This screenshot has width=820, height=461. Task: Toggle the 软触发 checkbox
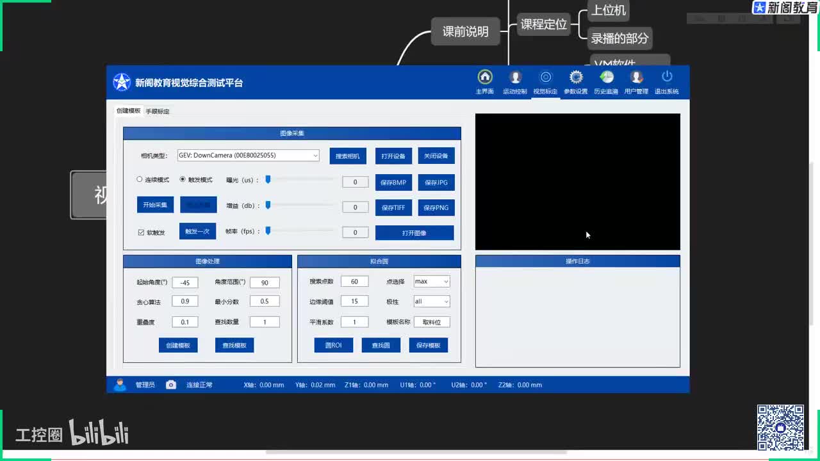pos(141,232)
